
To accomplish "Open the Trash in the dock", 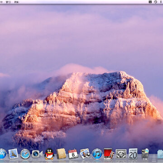I will [145, 153].
